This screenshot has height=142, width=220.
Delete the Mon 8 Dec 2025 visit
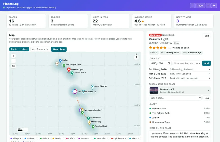click(x=209, y=74)
